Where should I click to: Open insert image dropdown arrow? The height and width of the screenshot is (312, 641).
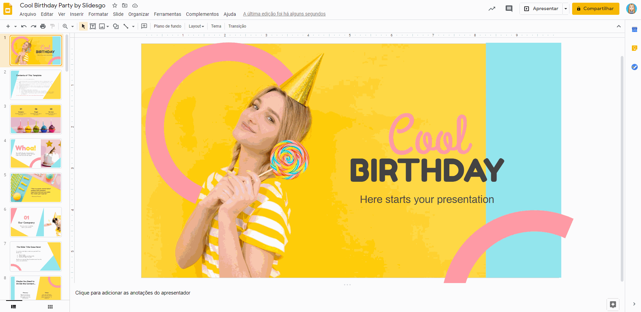(108, 26)
